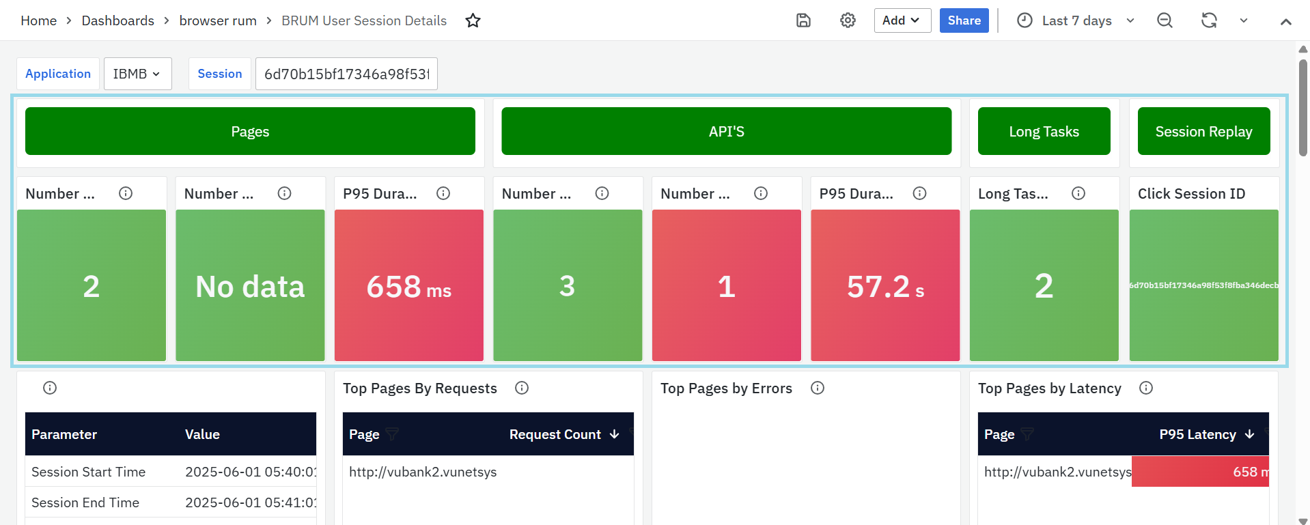Click info icon beside Top Pages by Errors

(x=818, y=388)
